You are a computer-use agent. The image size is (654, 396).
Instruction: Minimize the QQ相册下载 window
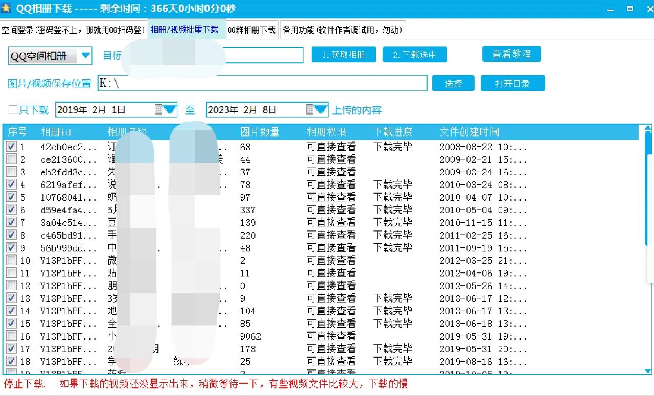[610, 9]
